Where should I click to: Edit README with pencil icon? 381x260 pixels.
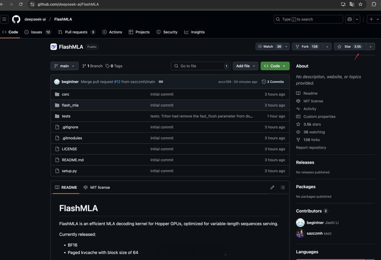pos(272,187)
